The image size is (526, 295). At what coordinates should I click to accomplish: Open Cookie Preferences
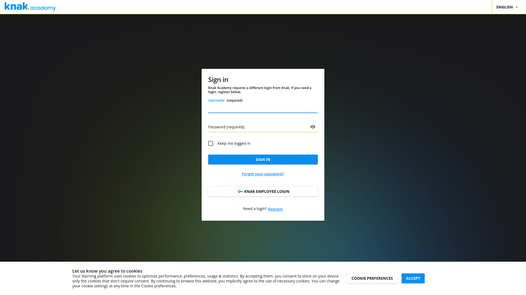coord(372,278)
